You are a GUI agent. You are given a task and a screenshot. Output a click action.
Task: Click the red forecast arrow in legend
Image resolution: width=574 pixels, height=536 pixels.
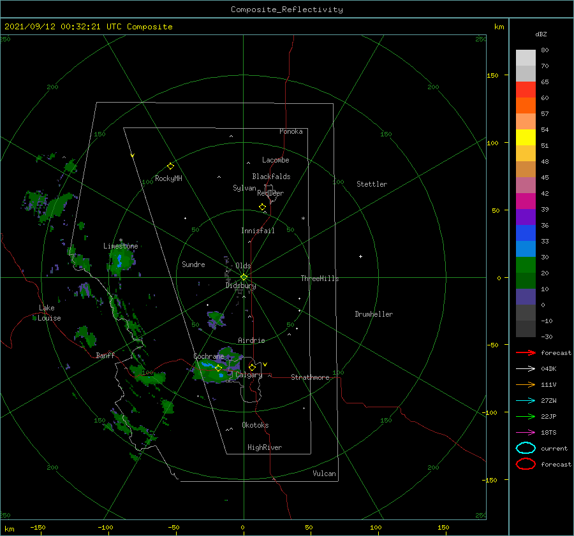[x=526, y=352]
